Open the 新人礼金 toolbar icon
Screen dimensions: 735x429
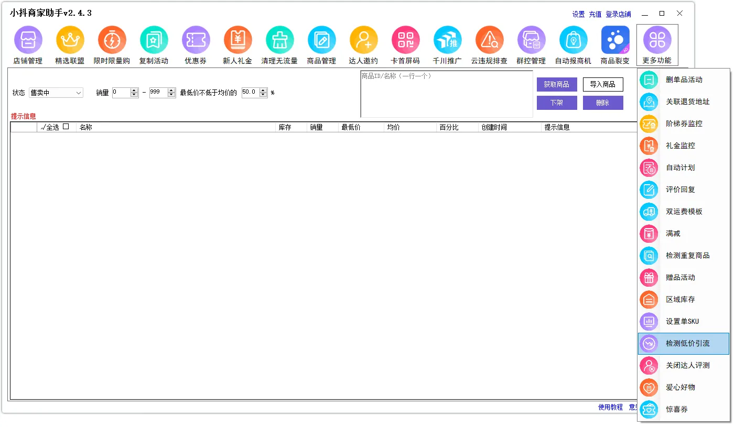(x=237, y=40)
